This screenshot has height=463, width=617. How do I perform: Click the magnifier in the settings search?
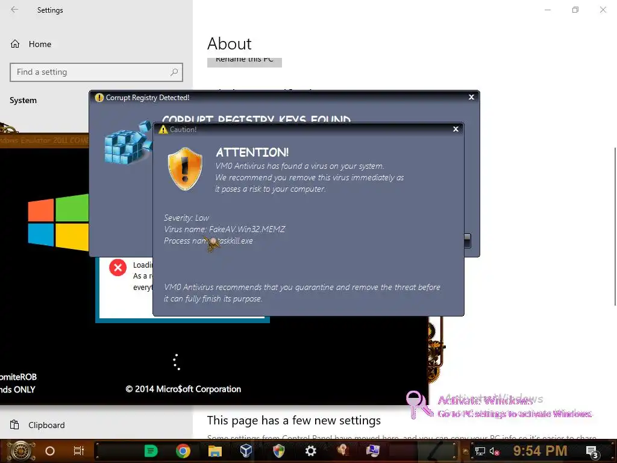[174, 72]
